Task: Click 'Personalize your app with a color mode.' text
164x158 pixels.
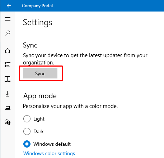Action: (70, 106)
